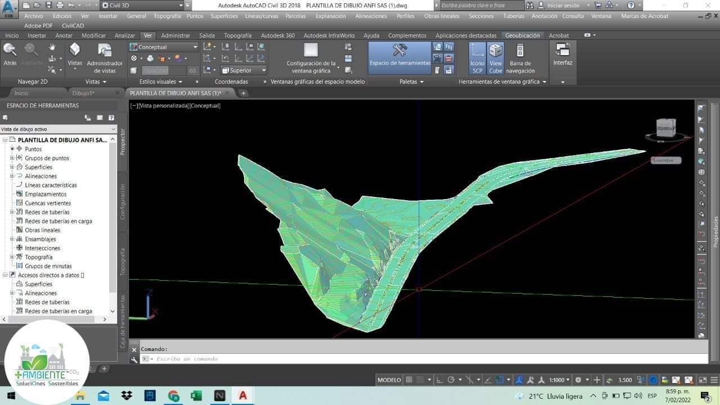This screenshot has width=720, height=405.
Task: Click the Atrás navigation icon
Action: point(10,54)
